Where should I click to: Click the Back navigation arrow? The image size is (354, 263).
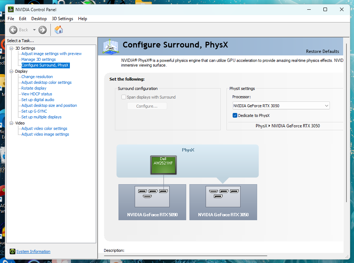[13, 30]
